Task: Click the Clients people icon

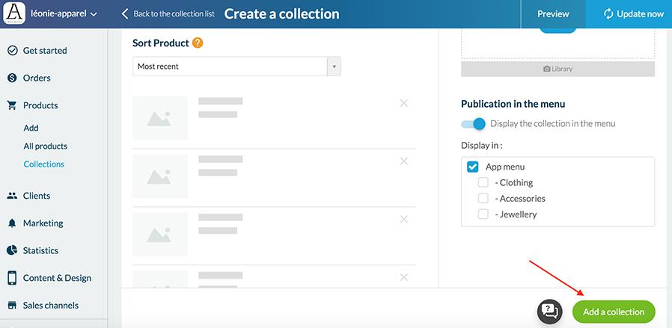Action: point(12,196)
